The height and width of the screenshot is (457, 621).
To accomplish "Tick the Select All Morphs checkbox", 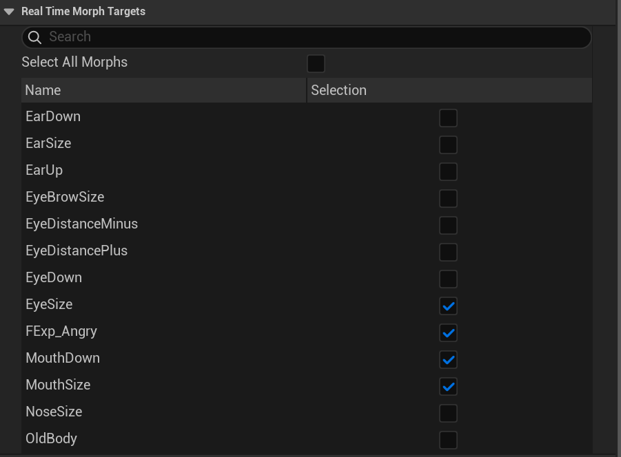I will point(316,63).
